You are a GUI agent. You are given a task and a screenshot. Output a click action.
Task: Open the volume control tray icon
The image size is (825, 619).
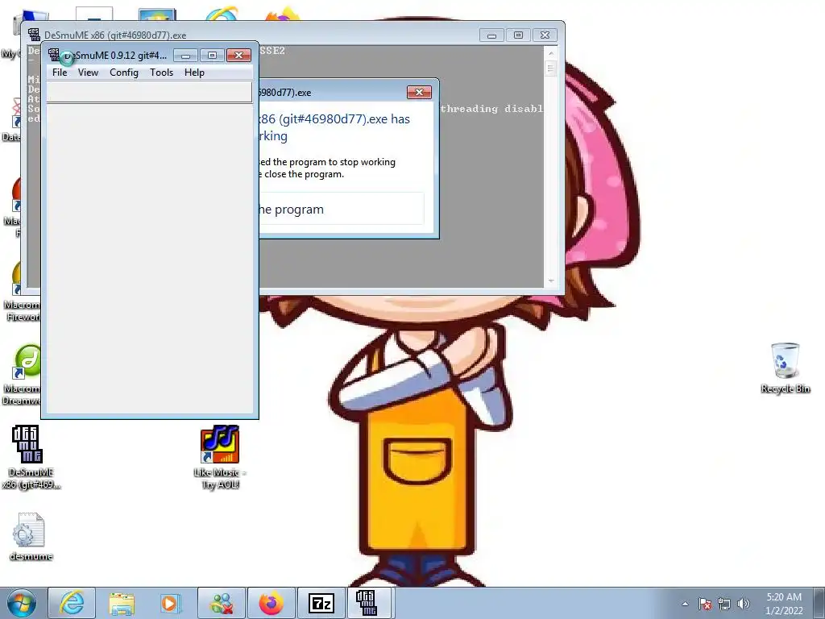click(744, 604)
